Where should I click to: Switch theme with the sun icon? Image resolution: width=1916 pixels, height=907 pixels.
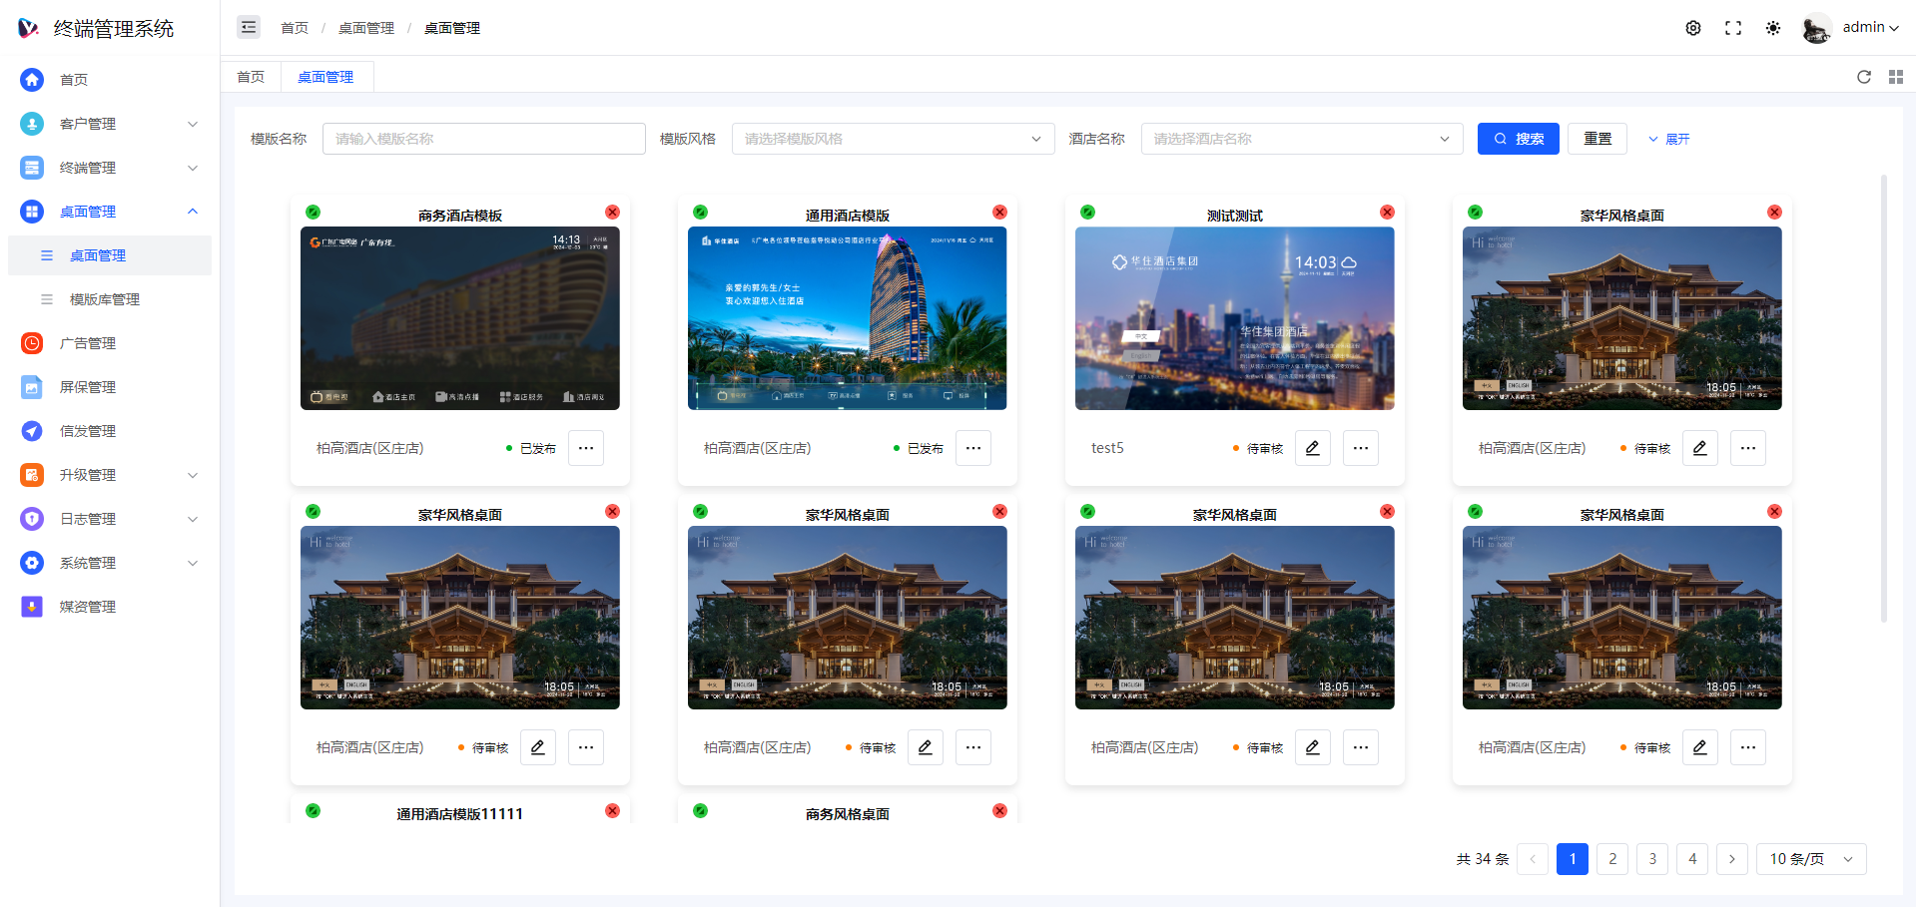point(1773,28)
